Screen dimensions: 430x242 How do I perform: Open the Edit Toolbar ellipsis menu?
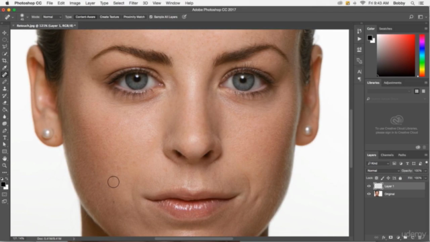(5, 173)
